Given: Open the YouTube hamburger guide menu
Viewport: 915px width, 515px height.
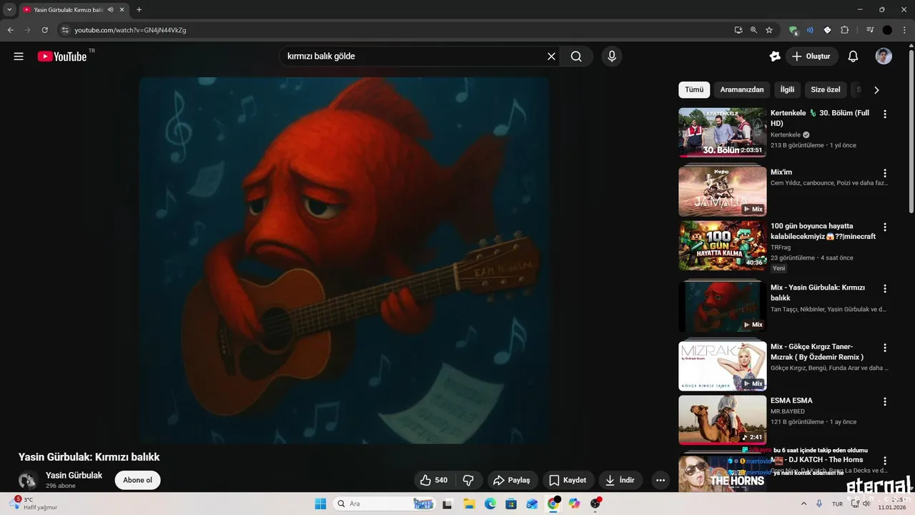Looking at the screenshot, I should tap(19, 57).
